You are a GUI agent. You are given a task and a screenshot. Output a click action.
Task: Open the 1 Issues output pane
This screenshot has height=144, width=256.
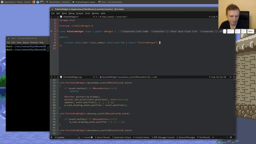click(x=87, y=137)
